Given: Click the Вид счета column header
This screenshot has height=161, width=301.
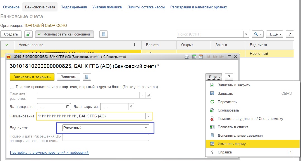Looking at the screenshot, I should pyautogui.click(x=269, y=45).
